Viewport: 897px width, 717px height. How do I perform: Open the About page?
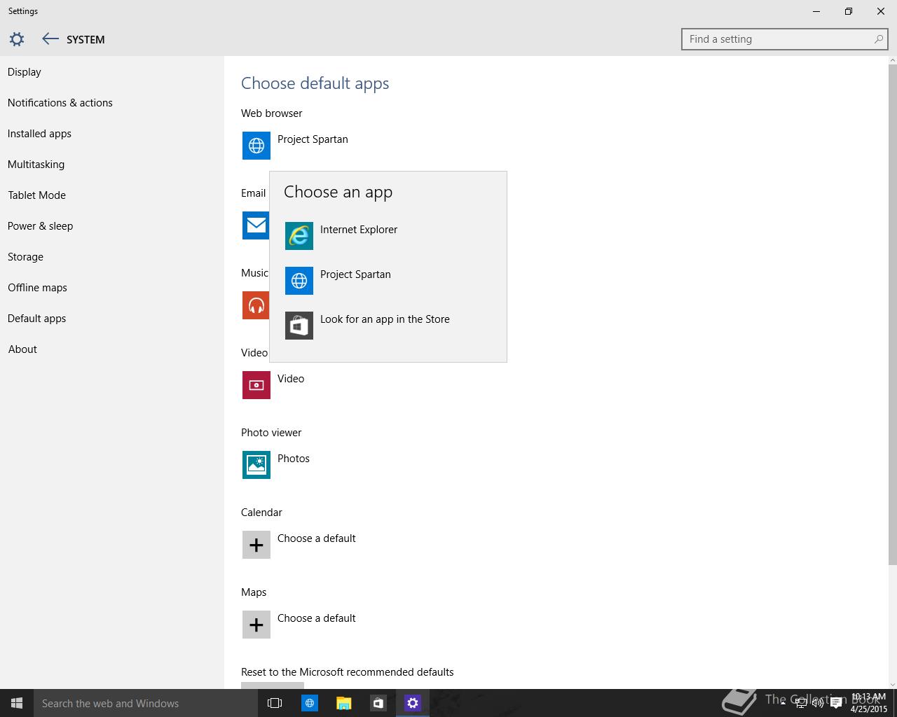point(22,349)
